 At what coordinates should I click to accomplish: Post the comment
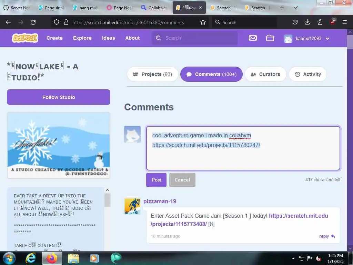(156, 180)
